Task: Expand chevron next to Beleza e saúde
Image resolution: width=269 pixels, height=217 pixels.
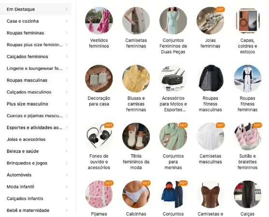Action: click(67, 151)
